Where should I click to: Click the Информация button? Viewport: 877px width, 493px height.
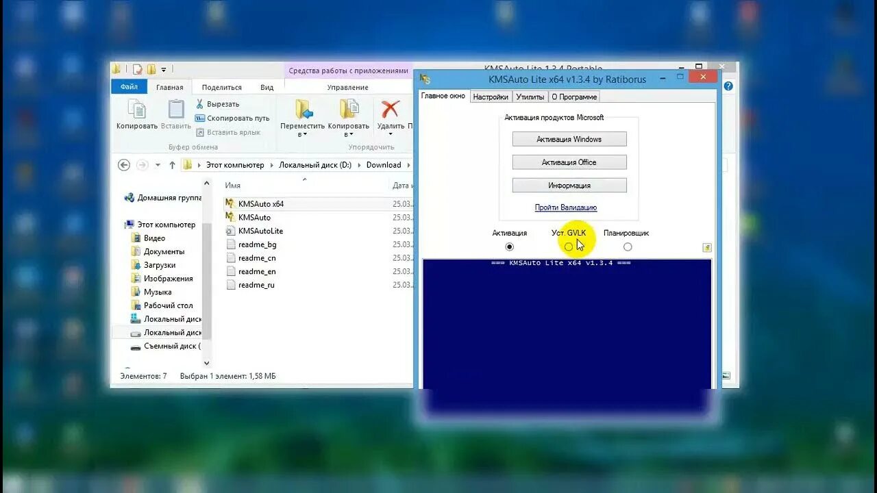tap(569, 186)
